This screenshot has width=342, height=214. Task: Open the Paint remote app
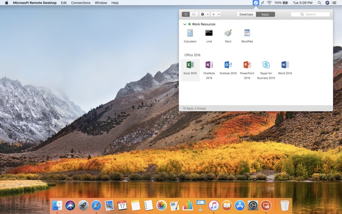click(228, 33)
